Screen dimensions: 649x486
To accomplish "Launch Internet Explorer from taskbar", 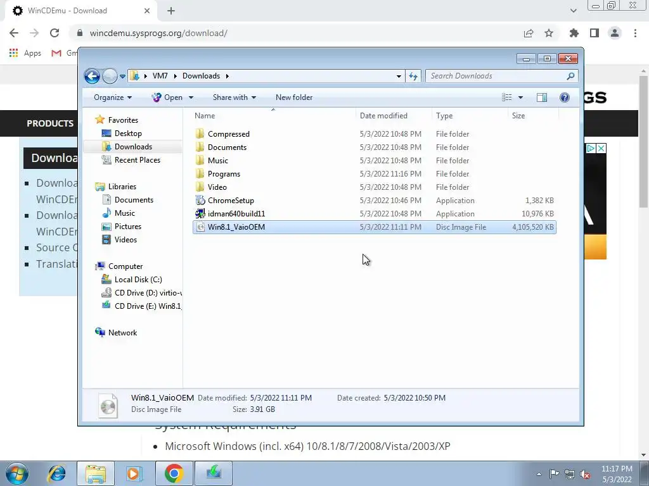I will 56,473.
